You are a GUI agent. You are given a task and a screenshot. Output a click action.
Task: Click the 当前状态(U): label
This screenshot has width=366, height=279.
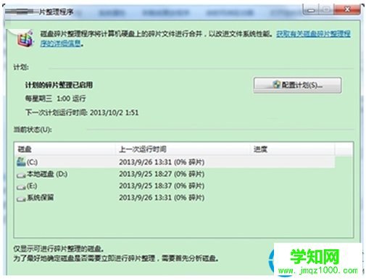(x=33, y=130)
